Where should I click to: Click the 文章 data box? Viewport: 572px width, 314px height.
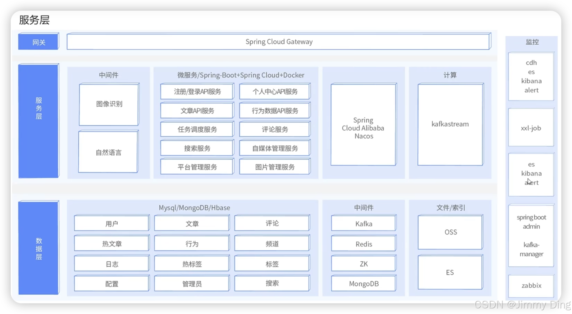tap(192, 223)
